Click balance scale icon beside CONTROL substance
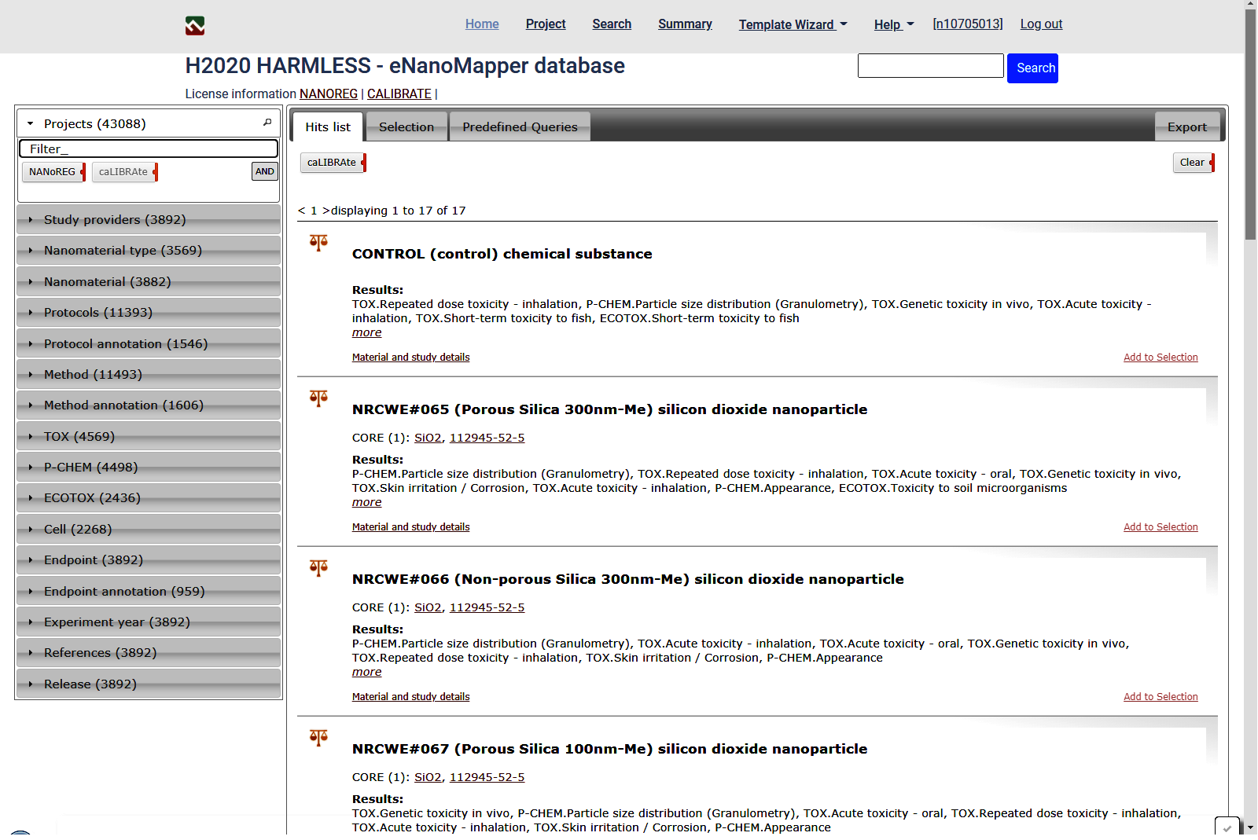The image size is (1258, 840). tap(318, 243)
